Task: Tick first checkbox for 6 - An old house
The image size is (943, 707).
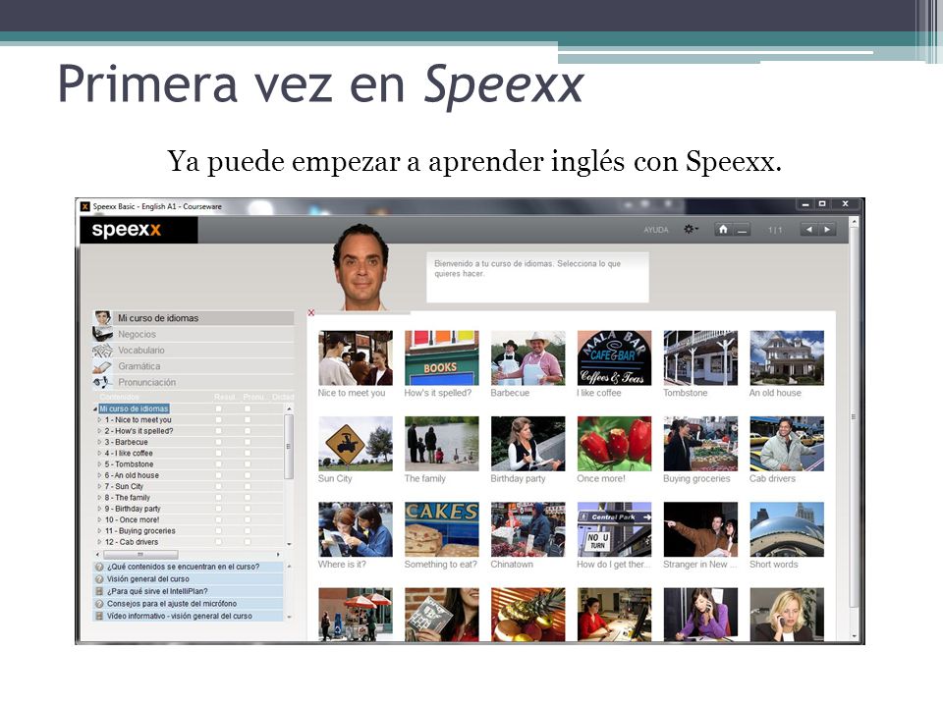Action: 218,475
